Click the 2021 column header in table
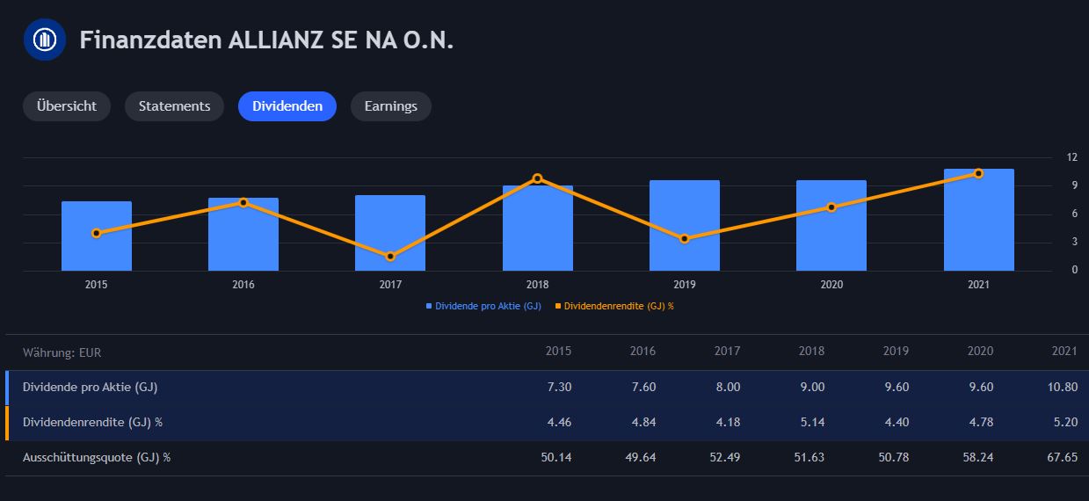Viewport: 1089px width, 501px height. coord(1064,351)
